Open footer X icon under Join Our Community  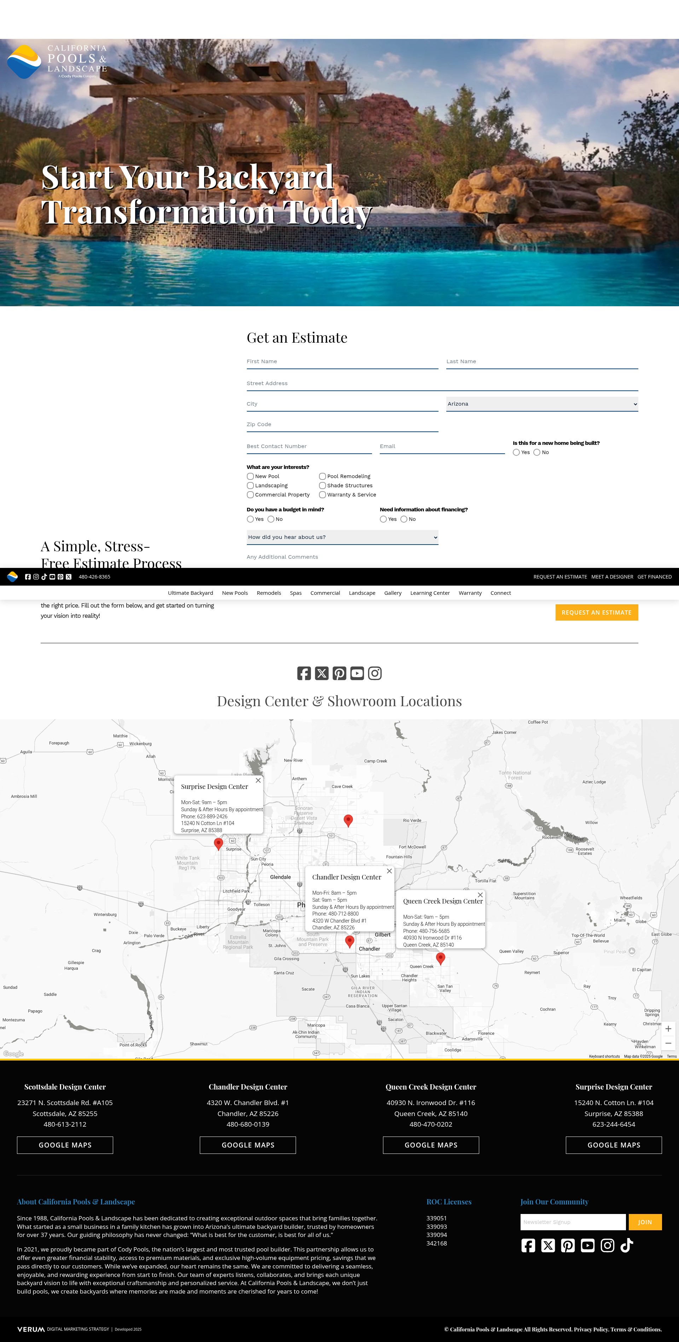548,1245
